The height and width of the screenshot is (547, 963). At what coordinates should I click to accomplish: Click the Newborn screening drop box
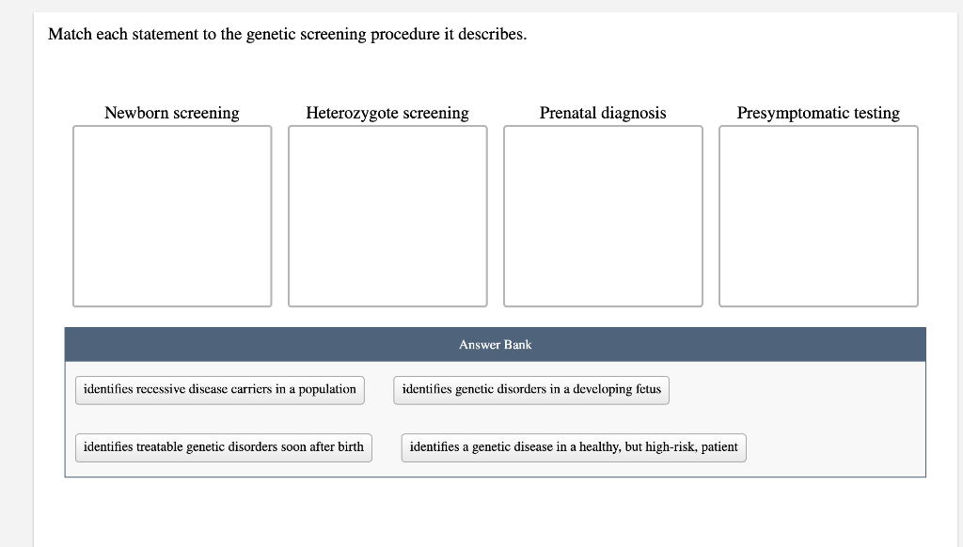(x=172, y=216)
